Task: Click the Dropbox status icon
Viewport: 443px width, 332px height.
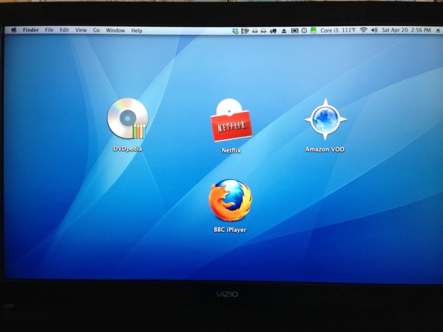Action: point(235,30)
